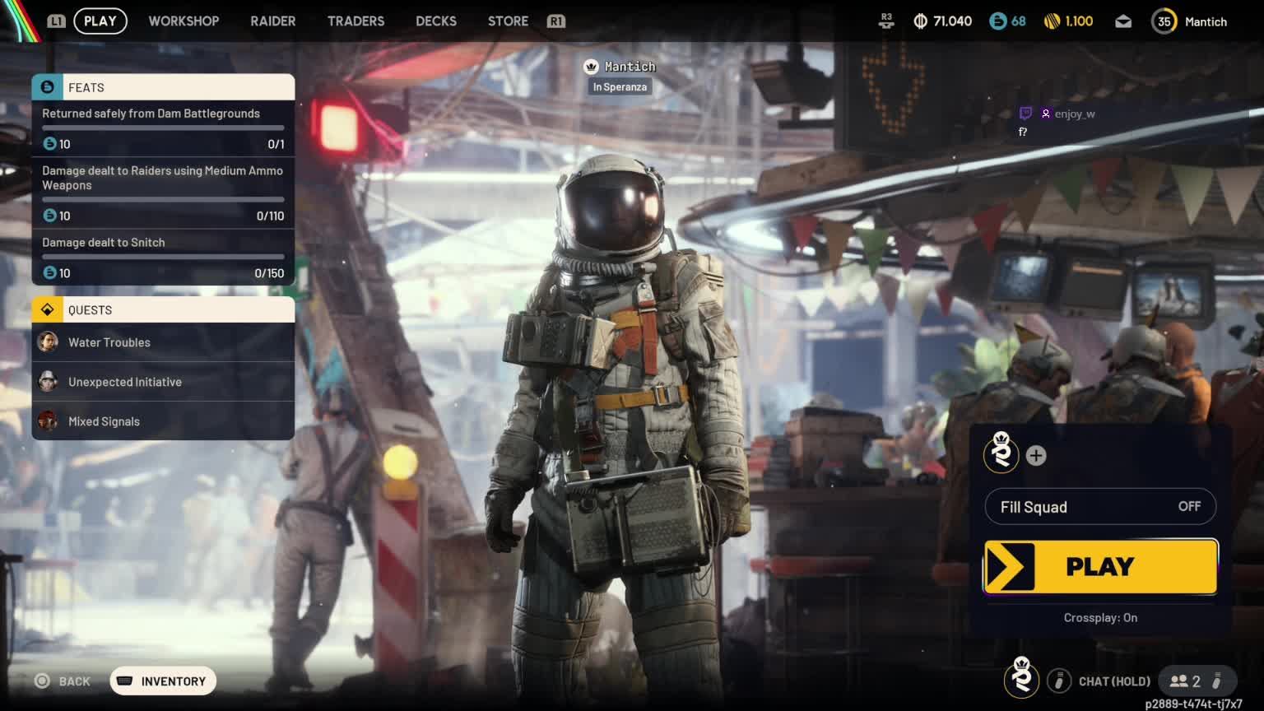Image resolution: width=1264 pixels, height=711 pixels.
Task: Click the Cred reward icon under Medium Ammo feat
Action: (49, 216)
